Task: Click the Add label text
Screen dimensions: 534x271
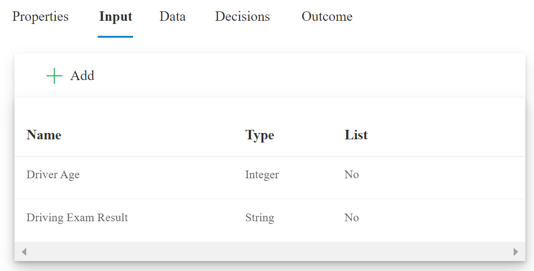Action: (x=82, y=76)
